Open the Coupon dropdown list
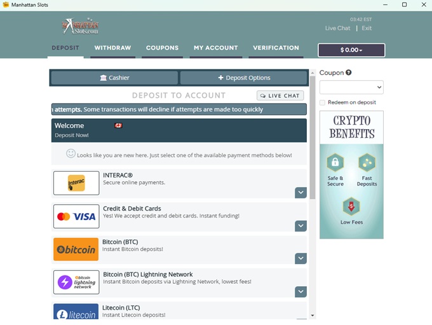The width and height of the screenshot is (432, 325). point(351,87)
